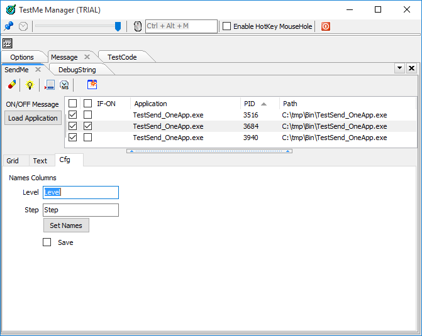This screenshot has height=336, width=422.
Task: Click the Step name input field
Action: pos(81,210)
